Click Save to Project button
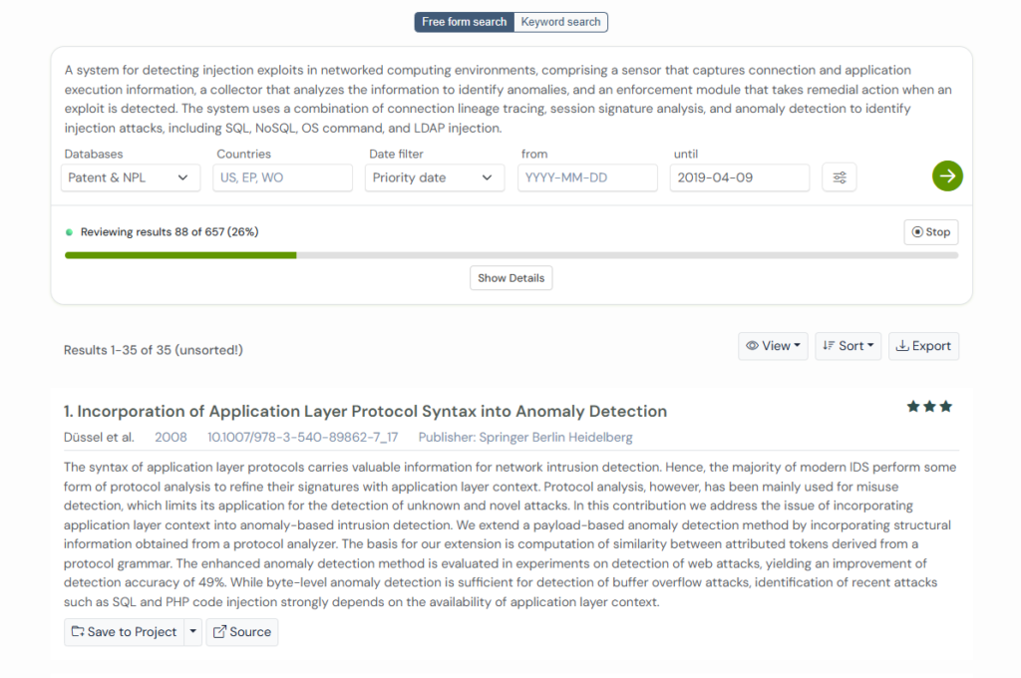This screenshot has width=1021, height=678. [x=124, y=632]
